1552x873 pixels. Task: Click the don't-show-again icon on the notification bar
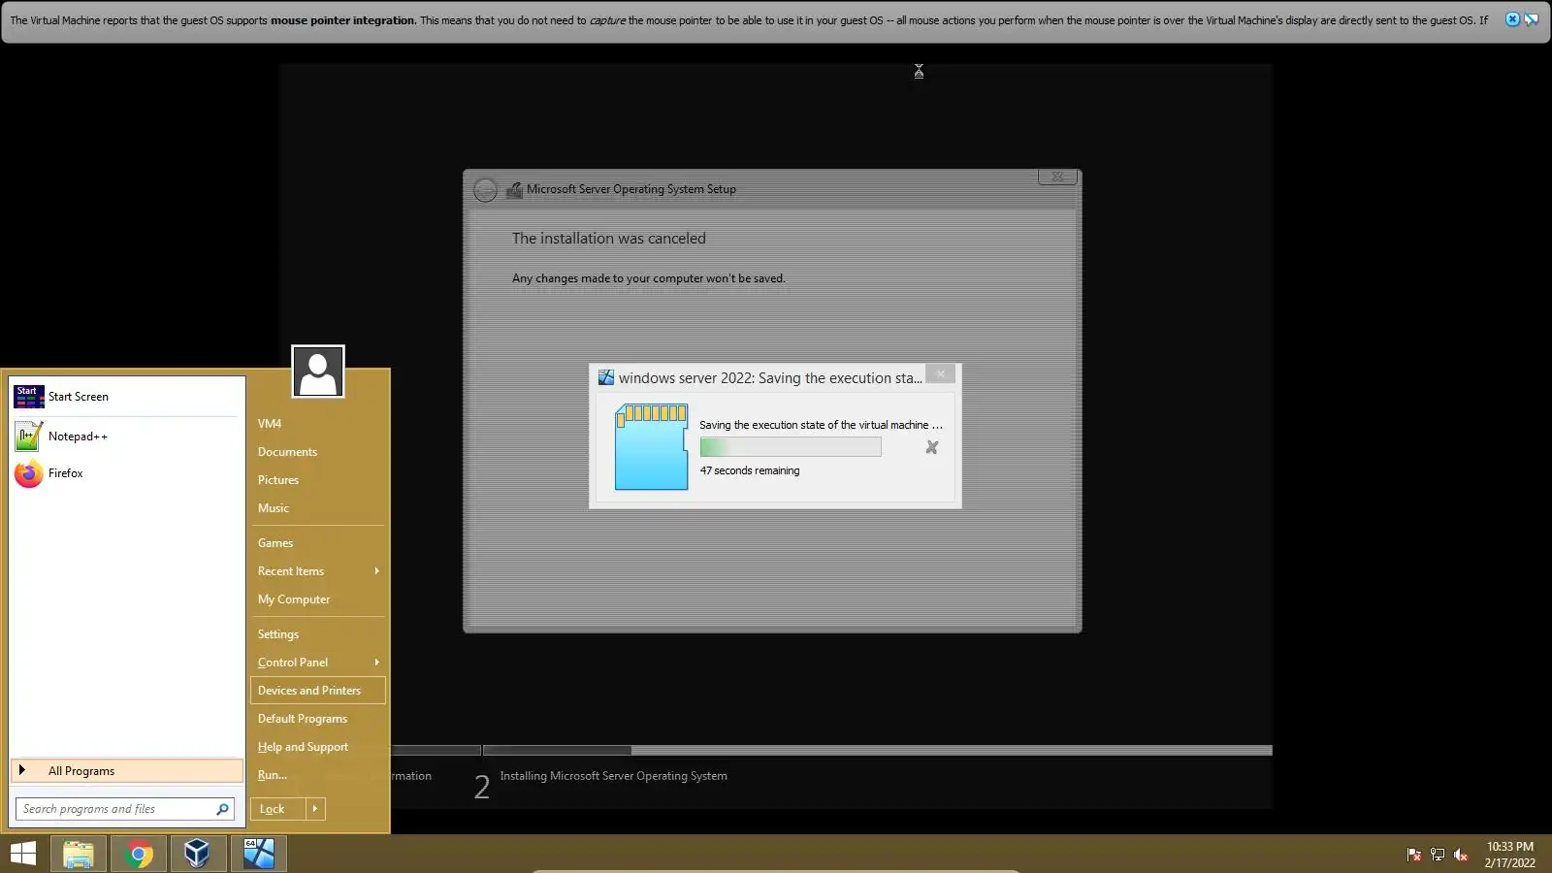(x=1532, y=19)
